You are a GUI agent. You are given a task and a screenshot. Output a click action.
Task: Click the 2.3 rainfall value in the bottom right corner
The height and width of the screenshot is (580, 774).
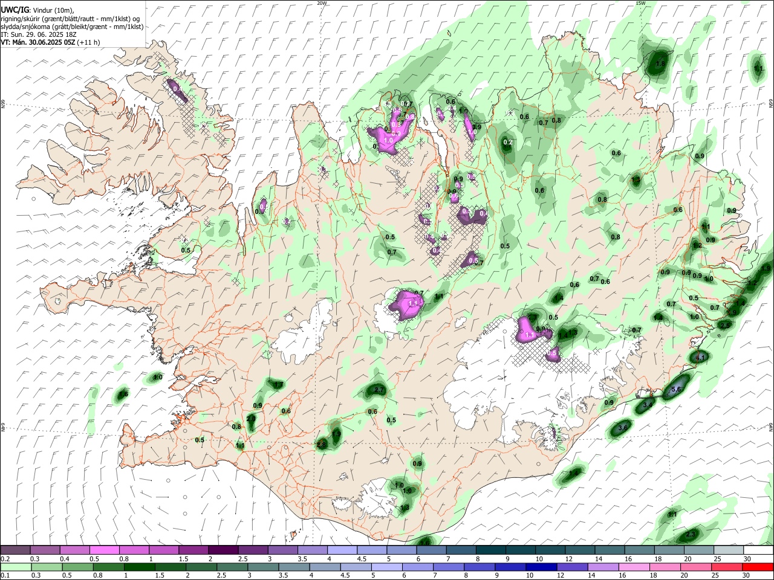tap(691, 535)
